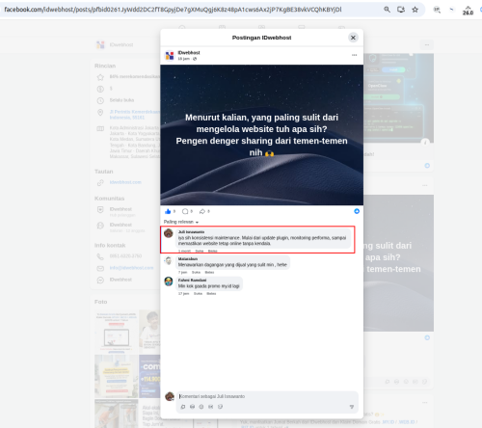
Task: Click the phone number under Info kontak
Action: [x=125, y=255]
